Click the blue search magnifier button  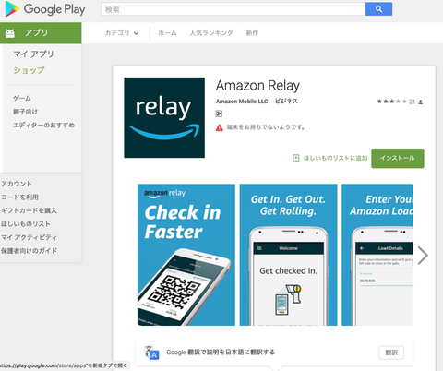378,9
